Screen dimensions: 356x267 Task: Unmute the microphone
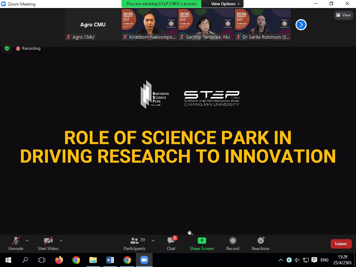pyautogui.click(x=16, y=244)
